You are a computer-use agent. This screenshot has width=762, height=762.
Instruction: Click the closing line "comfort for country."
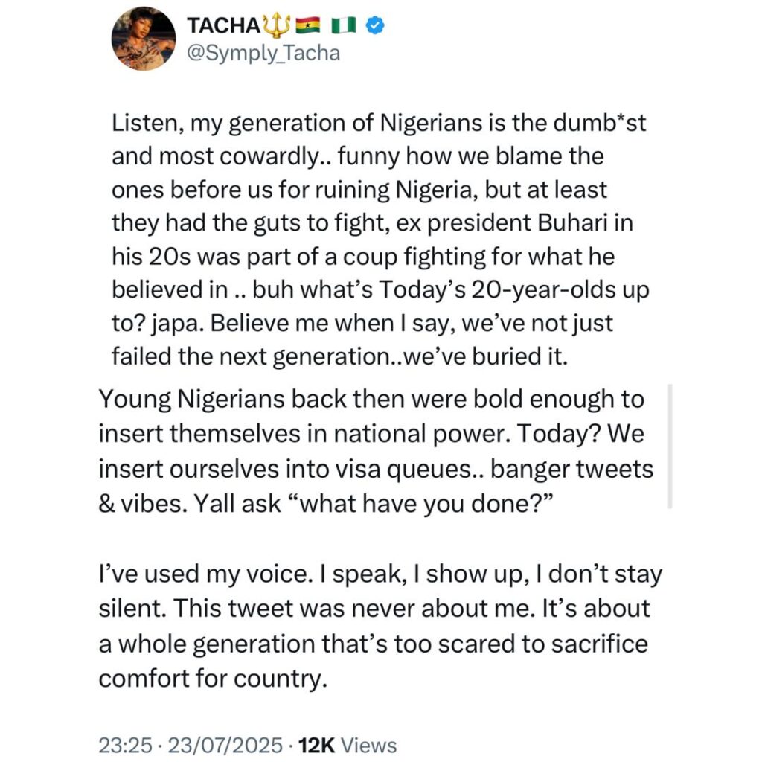[x=213, y=680]
